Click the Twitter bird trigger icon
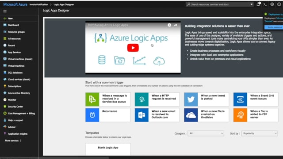This screenshot has height=159, width=283. coord(191,99)
